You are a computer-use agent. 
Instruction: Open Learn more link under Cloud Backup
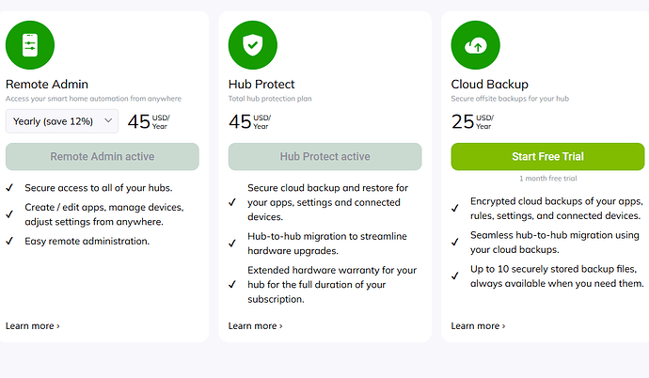479,325
